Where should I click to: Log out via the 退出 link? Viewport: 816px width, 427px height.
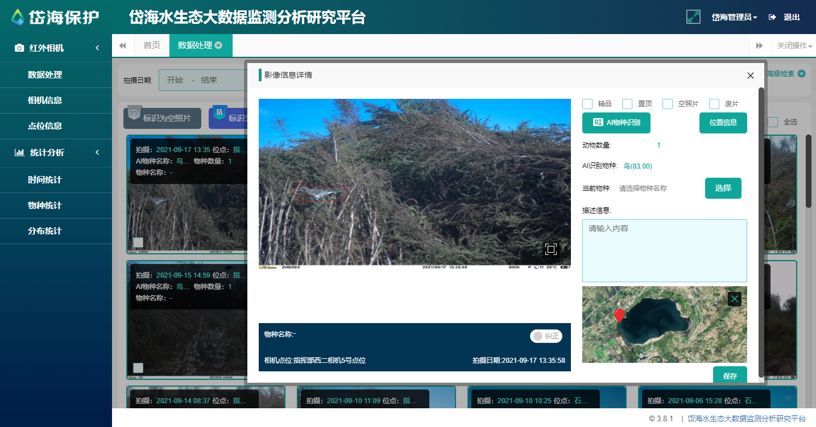click(792, 17)
